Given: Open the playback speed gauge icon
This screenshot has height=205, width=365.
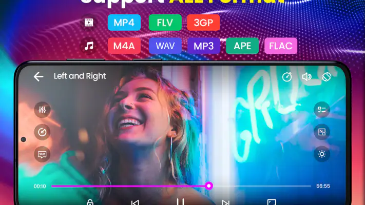Looking at the screenshot, I should (42, 132).
